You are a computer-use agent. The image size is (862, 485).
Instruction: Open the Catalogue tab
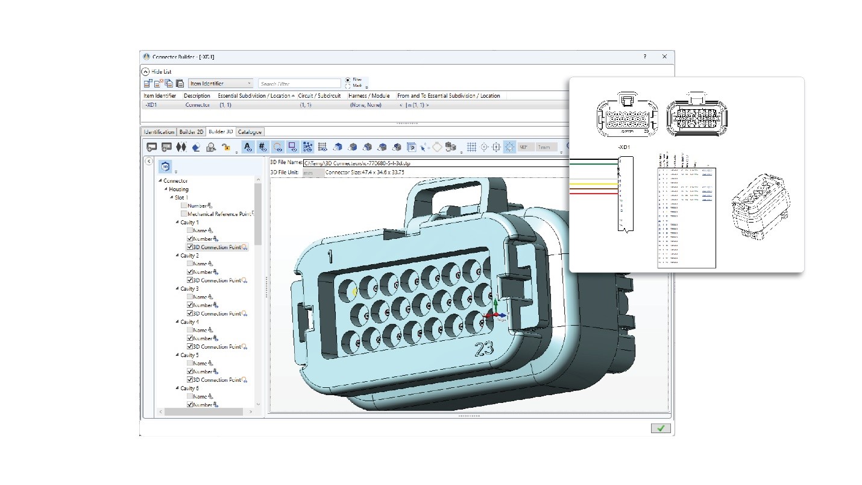250,132
